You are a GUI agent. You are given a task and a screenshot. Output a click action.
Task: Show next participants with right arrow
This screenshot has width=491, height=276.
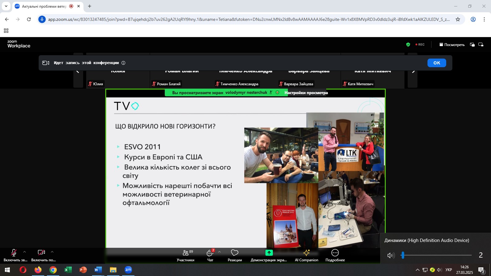413,71
